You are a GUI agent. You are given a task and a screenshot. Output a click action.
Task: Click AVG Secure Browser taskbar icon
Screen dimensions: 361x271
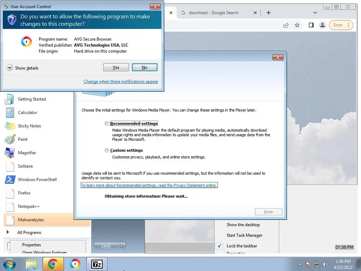[75, 264]
